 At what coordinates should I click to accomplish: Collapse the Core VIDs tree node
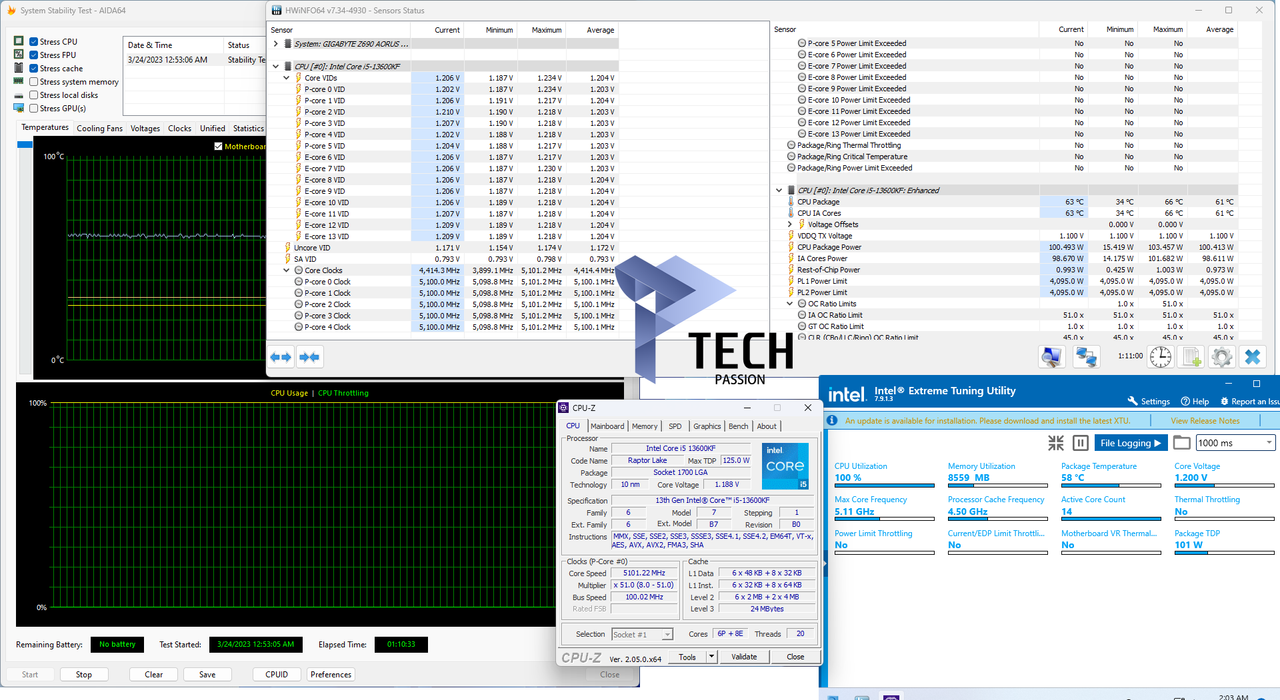[287, 78]
